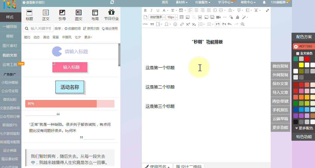This screenshot has width=315, height=168.
Task: Sort styles by 最近使用
Action: click(110, 29)
